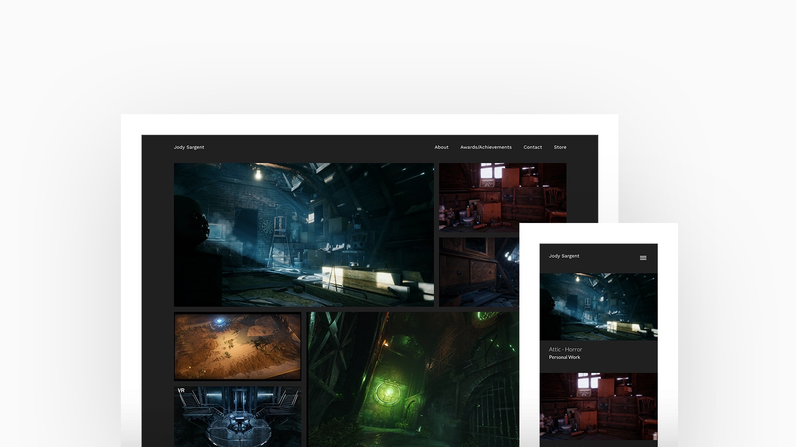This screenshot has width=796, height=447.
Task: Go to the Contact page
Action: tap(532, 147)
